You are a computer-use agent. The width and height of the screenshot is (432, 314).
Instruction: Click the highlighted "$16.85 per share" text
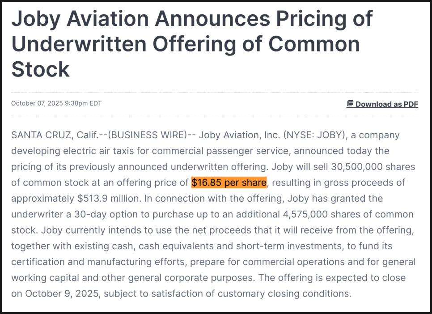tap(229, 182)
